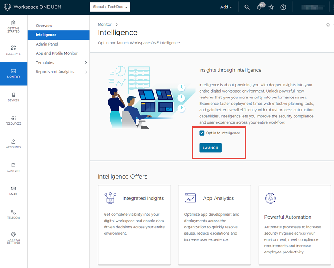This screenshot has height=268, width=334.
Task: Open Getting Started in sidebar
Action: pos(13,27)
